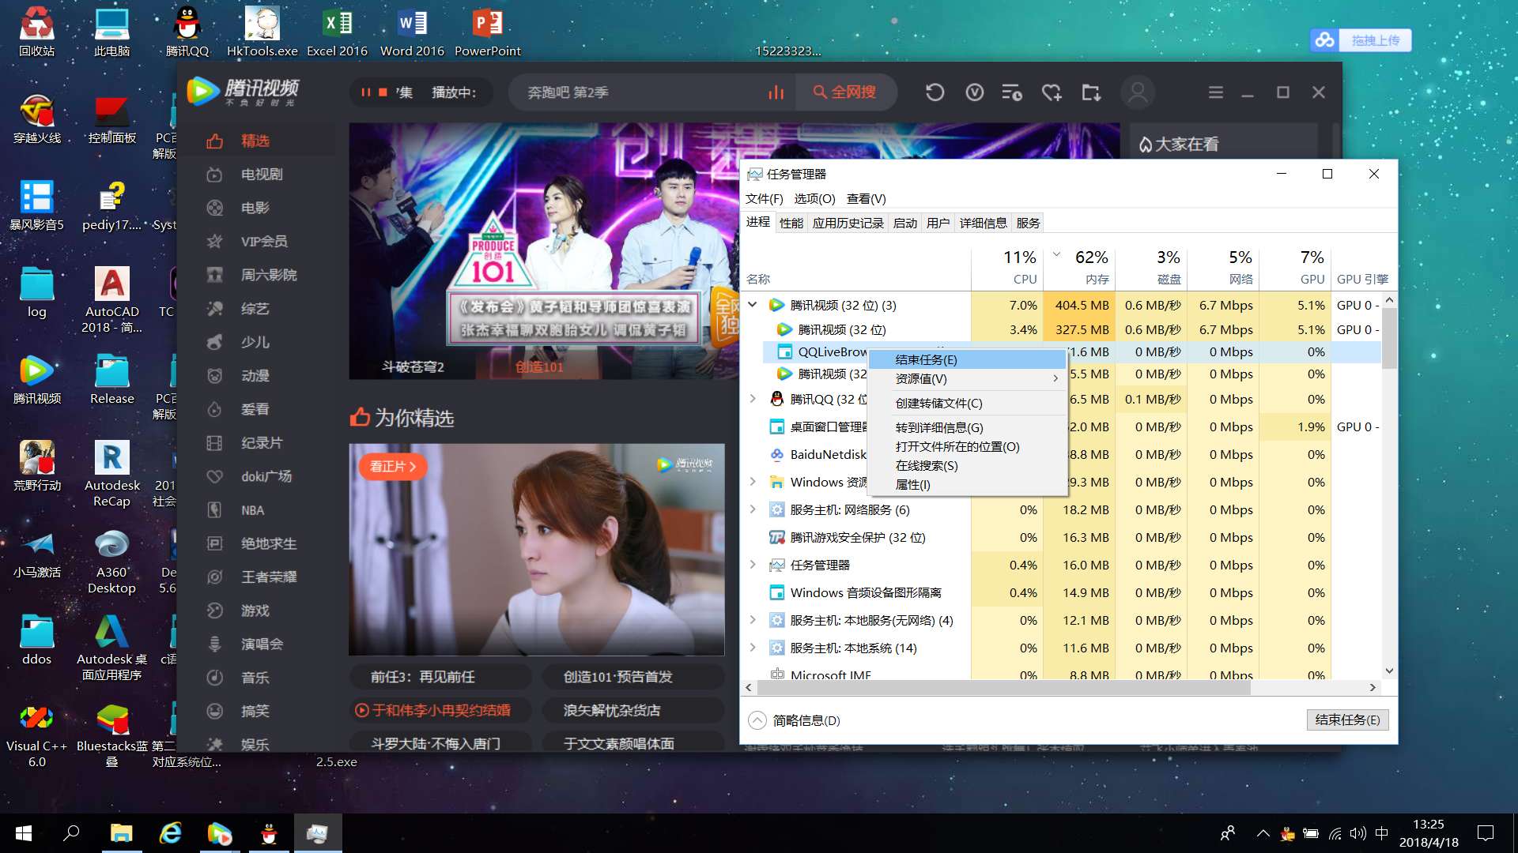Open NBA category in sidebar

tap(253, 510)
